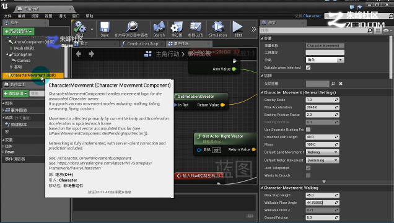Image resolution: width=394 pixels, height=223 pixels.
Task: Click the Details search magnifier icon
Action: point(370,30)
